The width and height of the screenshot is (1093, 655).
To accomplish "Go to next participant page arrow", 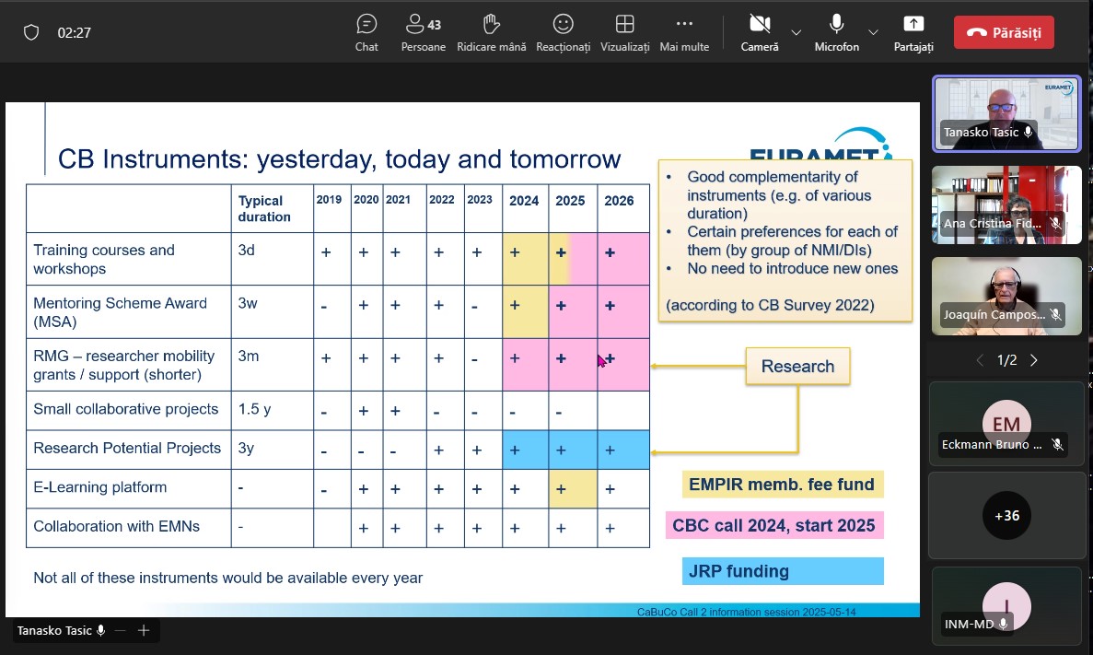I will point(1034,360).
